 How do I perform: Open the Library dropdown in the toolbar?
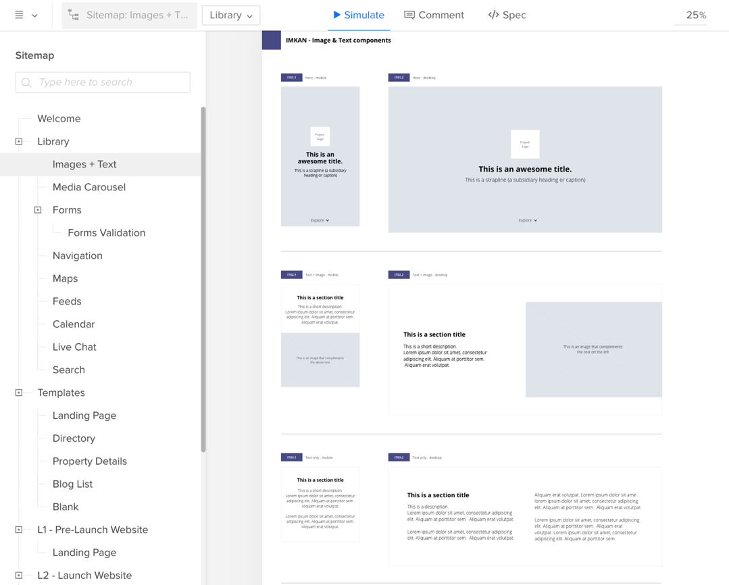click(230, 14)
